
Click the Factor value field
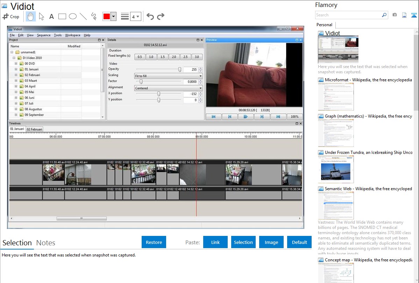pos(191,82)
